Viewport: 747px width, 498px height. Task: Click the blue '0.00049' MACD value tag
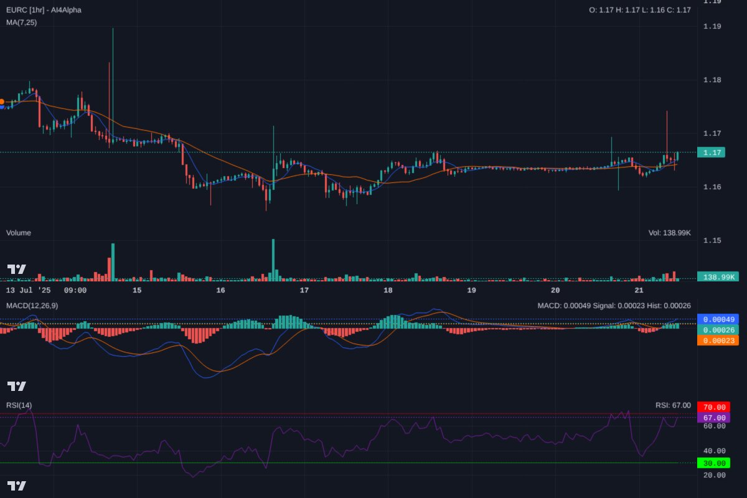pos(718,319)
